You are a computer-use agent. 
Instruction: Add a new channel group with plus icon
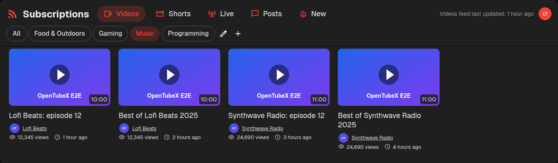[x=238, y=34]
